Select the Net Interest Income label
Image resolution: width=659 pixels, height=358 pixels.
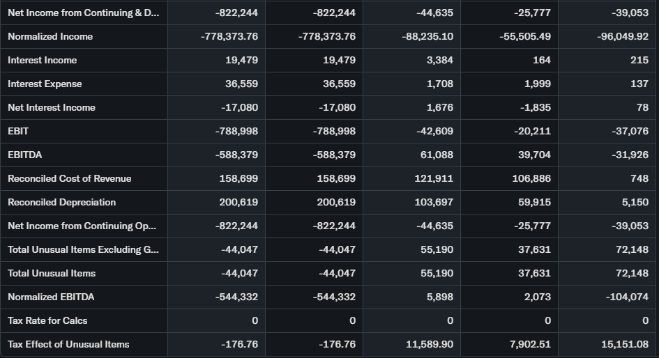[52, 107]
